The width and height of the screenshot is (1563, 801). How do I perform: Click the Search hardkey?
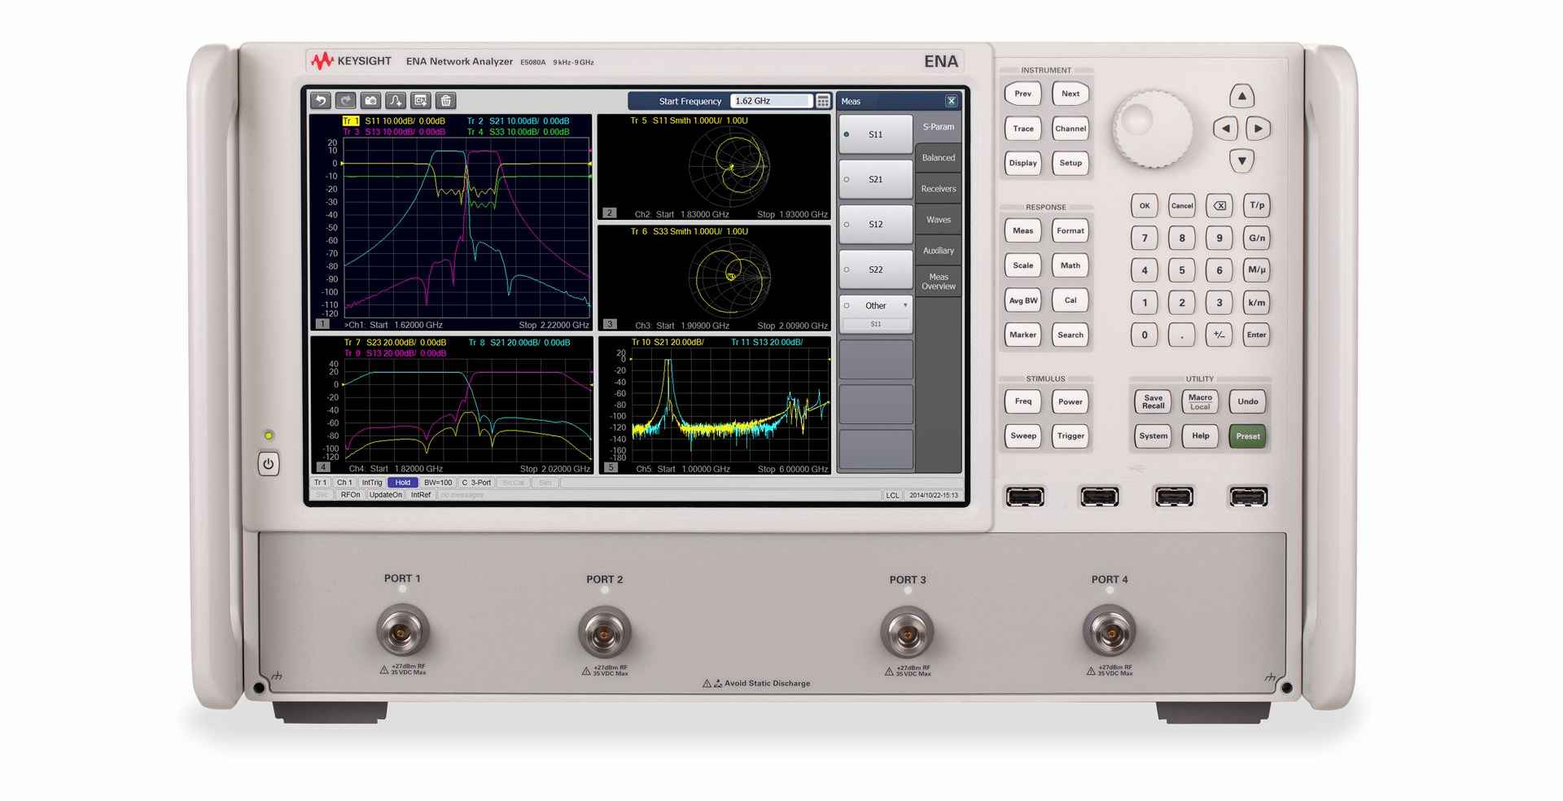click(x=1070, y=335)
